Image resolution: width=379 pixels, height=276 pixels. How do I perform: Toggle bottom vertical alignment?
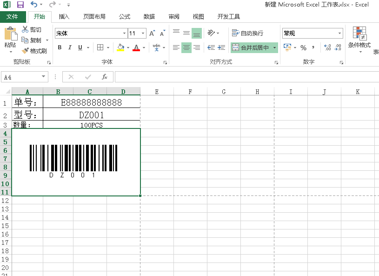tap(197, 34)
